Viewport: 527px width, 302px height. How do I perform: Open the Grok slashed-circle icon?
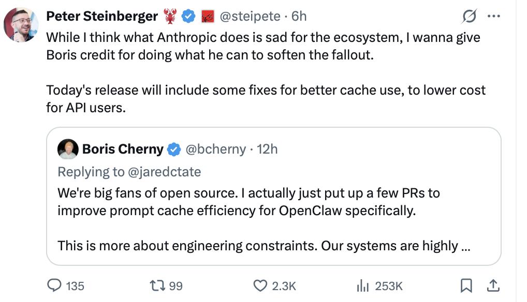coord(469,17)
